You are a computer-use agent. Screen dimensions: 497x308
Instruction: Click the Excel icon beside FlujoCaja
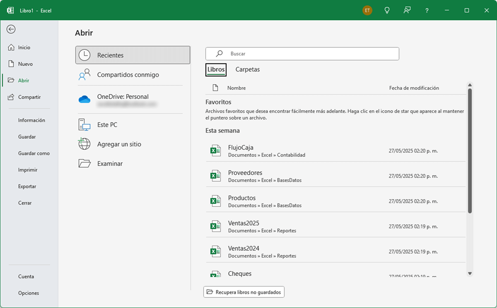coord(215,151)
